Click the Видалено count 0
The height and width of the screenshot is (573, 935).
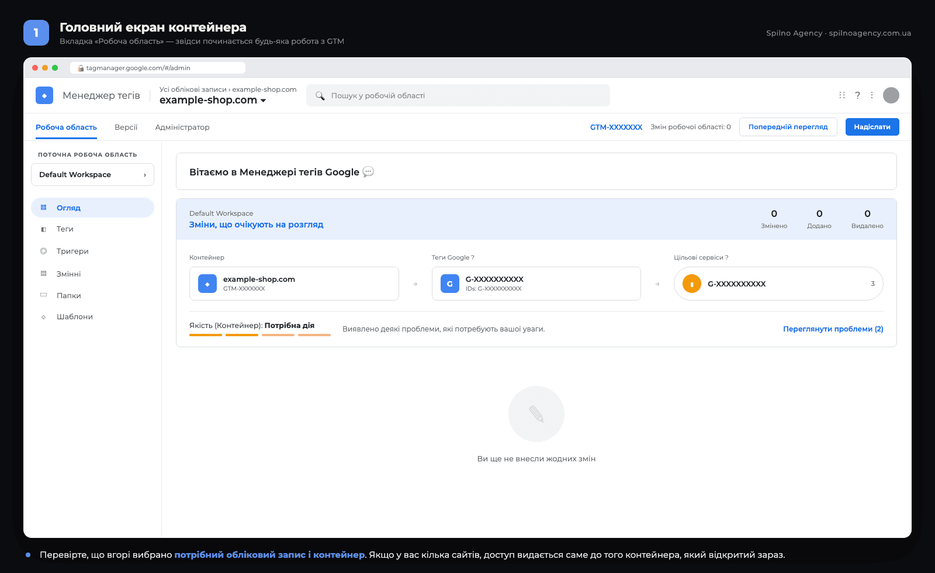(x=867, y=214)
